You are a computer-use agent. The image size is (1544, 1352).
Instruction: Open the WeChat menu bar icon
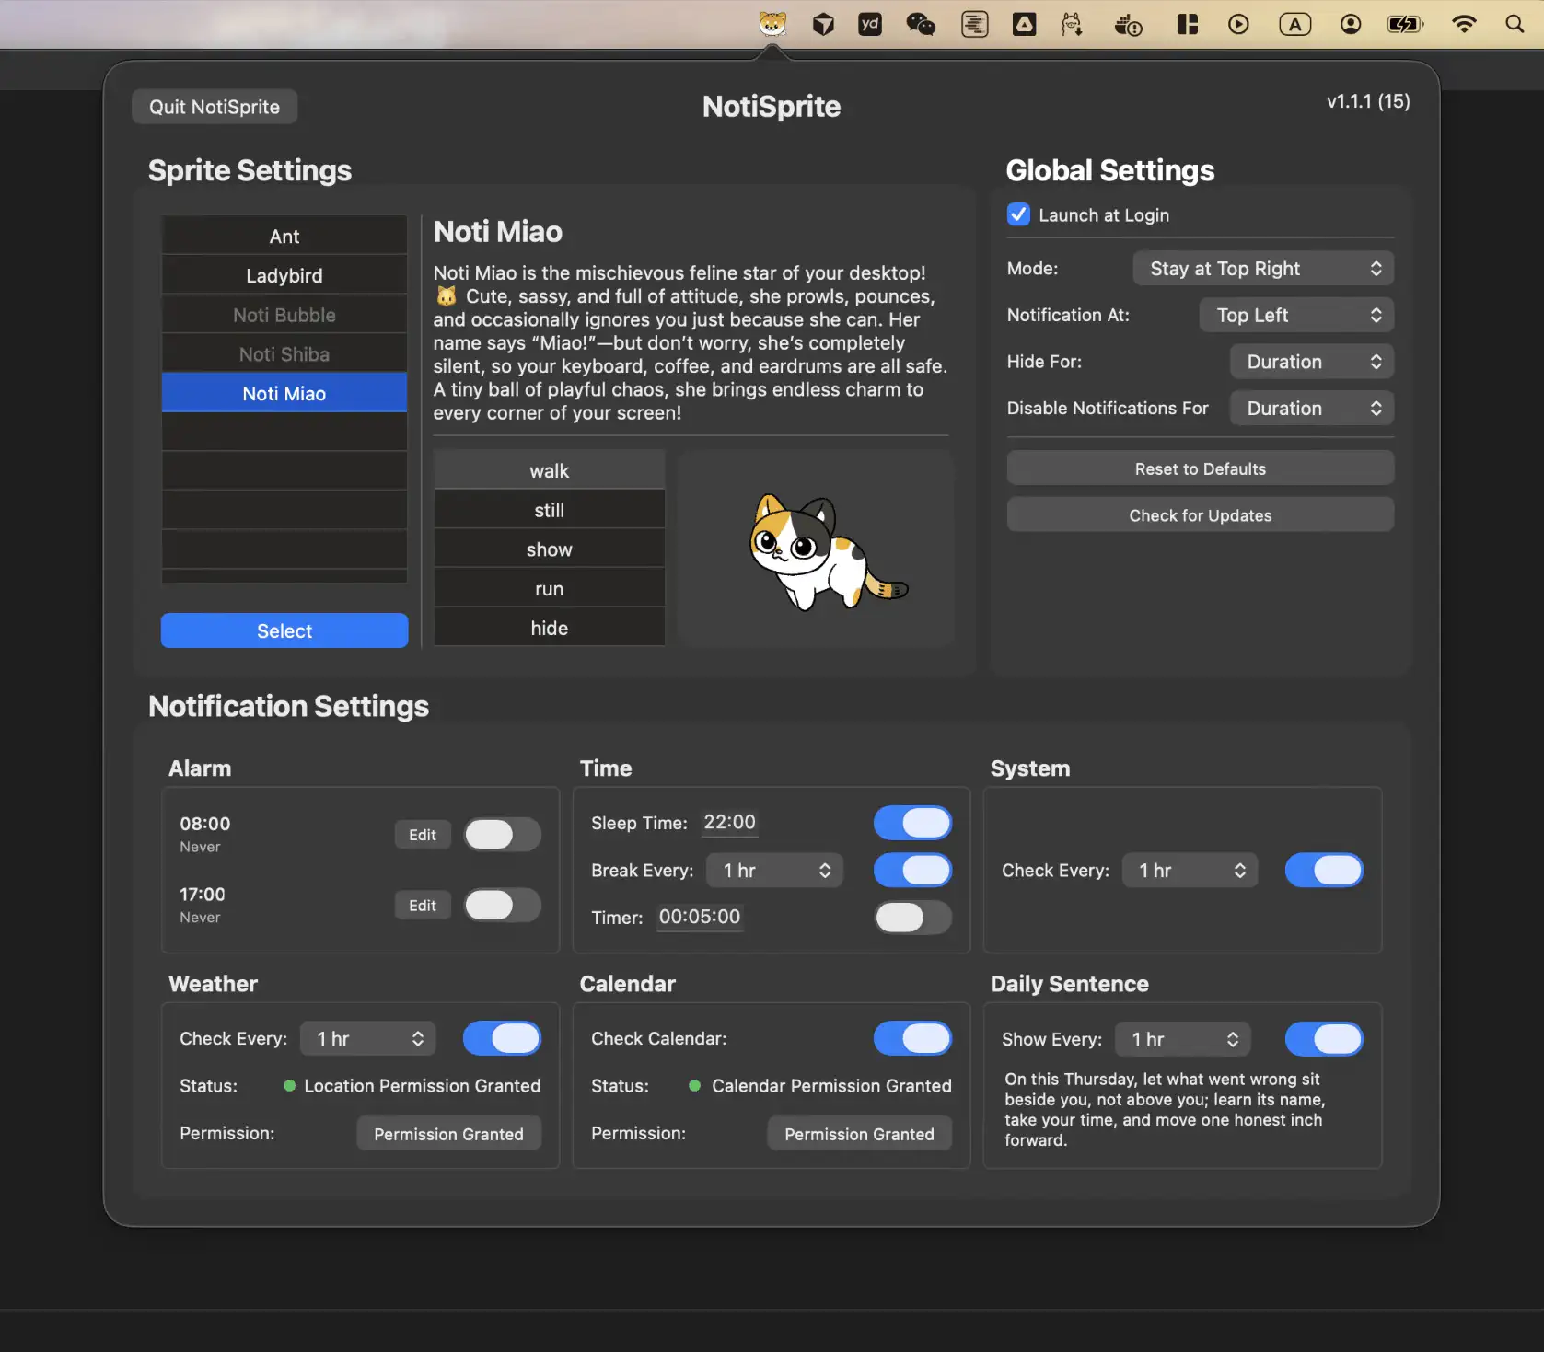(x=920, y=25)
